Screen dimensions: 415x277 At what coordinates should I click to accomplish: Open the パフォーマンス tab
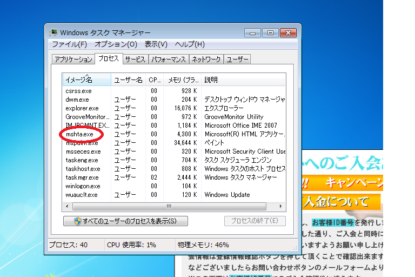point(169,60)
